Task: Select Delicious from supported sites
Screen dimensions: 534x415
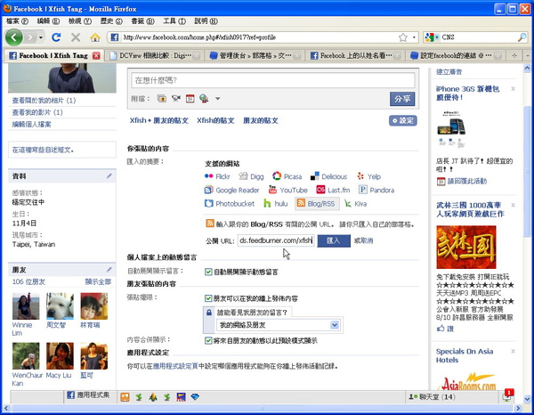Action: [x=328, y=176]
